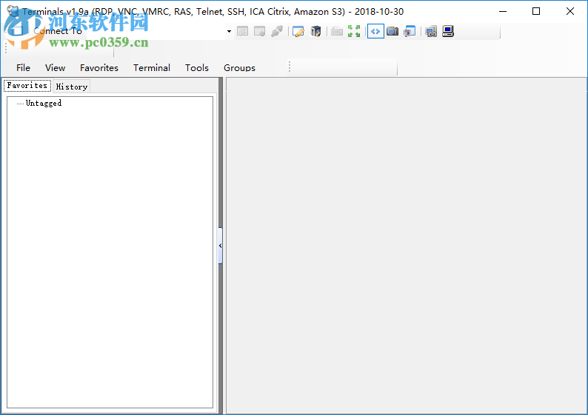
Task: Select the Untagged tree node
Action: pyautogui.click(x=44, y=103)
